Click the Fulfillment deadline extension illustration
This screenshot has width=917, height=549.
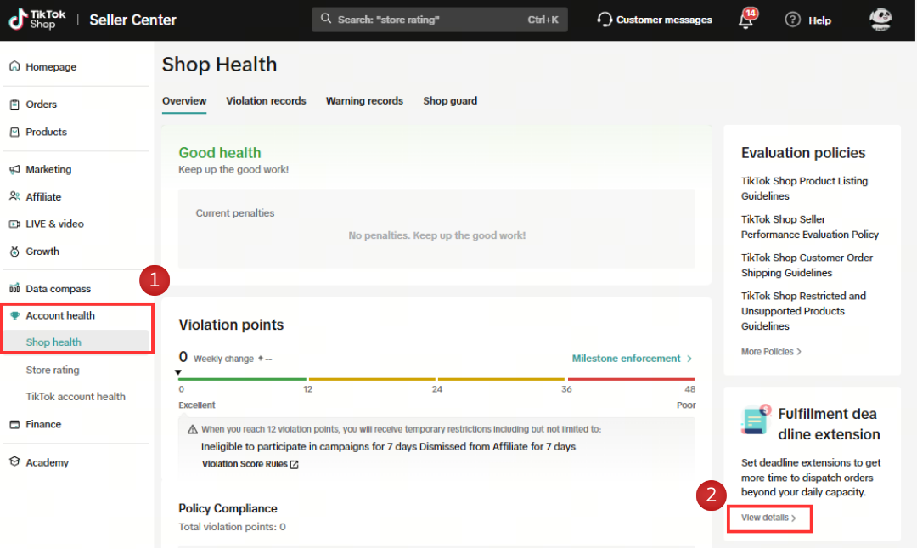click(x=755, y=420)
